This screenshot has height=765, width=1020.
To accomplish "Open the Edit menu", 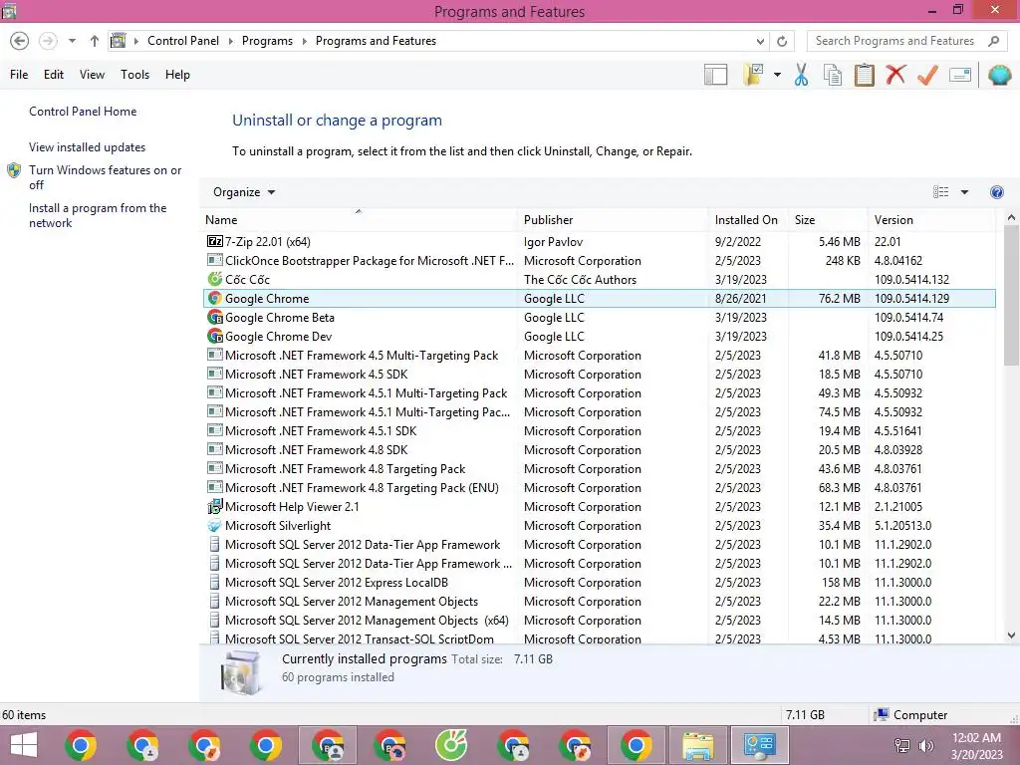I will tap(54, 75).
